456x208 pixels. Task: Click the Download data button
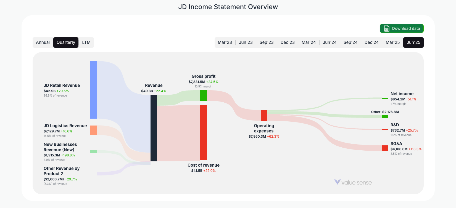click(402, 28)
